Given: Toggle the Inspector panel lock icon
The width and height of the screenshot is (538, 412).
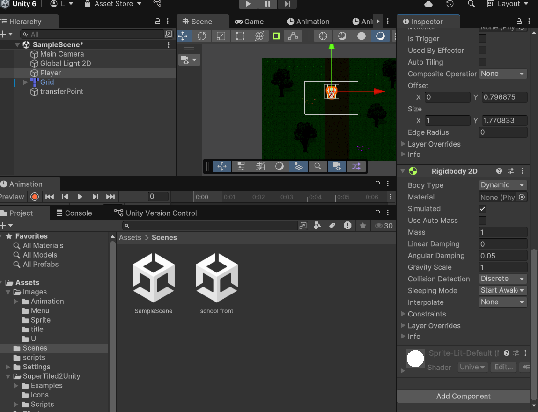Looking at the screenshot, I should (519, 21).
